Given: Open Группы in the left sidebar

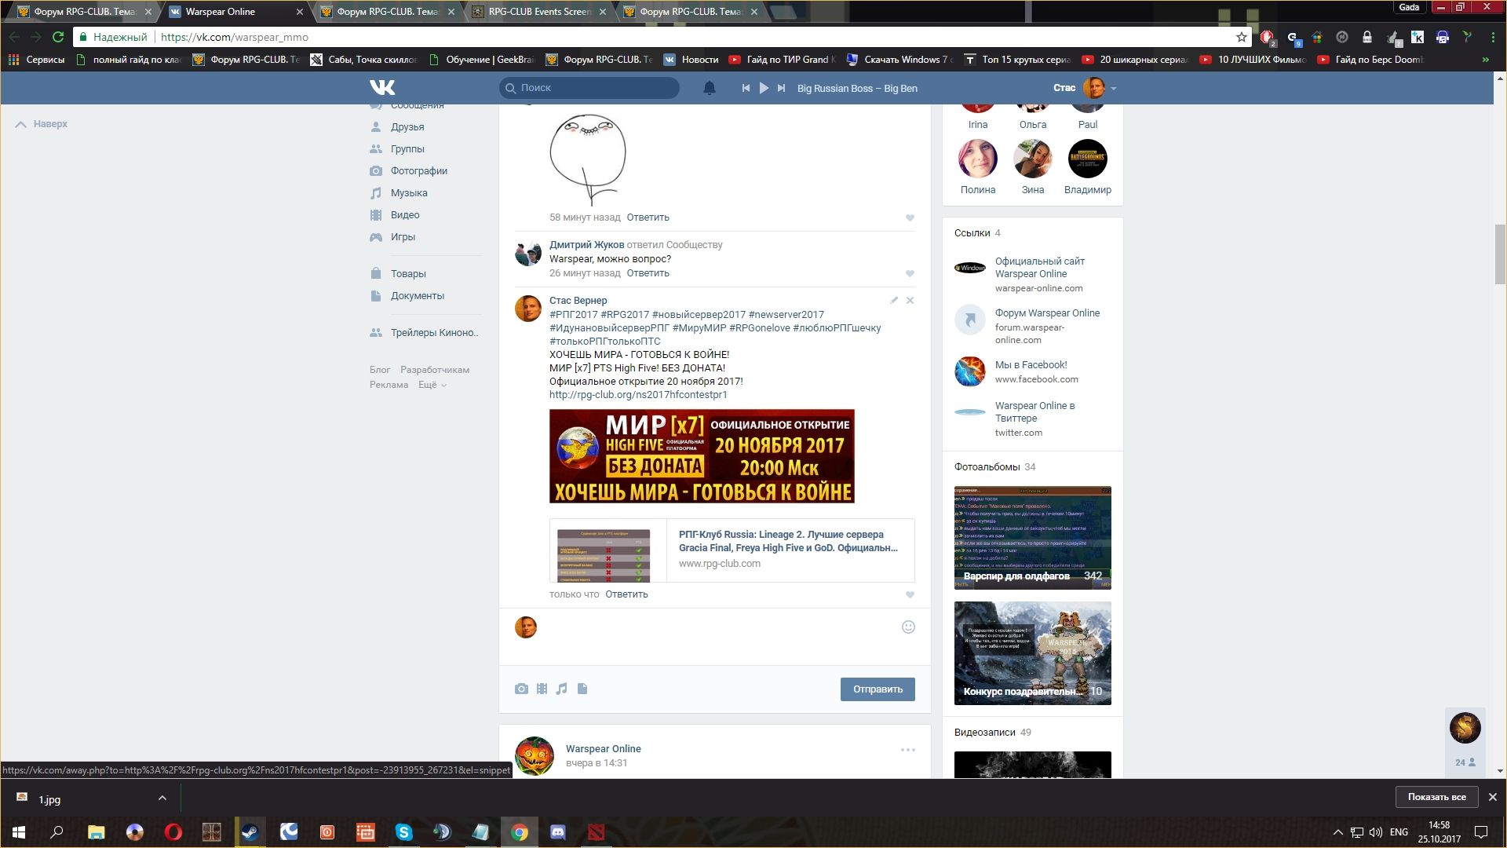Looking at the screenshot, I should 407,149.
